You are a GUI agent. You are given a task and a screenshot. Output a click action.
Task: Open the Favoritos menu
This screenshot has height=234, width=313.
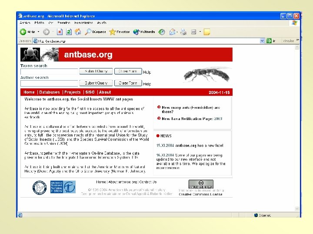point(63,23)
